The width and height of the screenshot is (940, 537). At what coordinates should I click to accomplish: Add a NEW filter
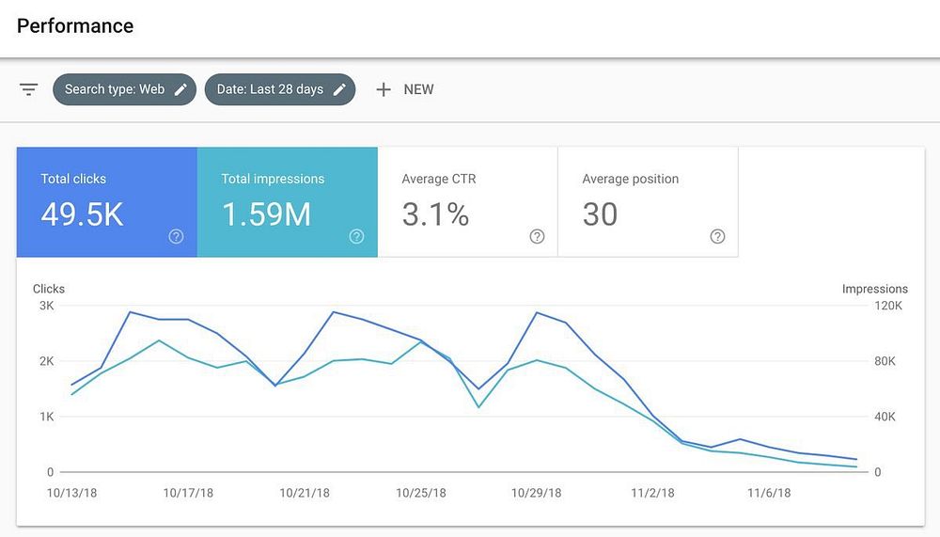(x=404, y=89)
